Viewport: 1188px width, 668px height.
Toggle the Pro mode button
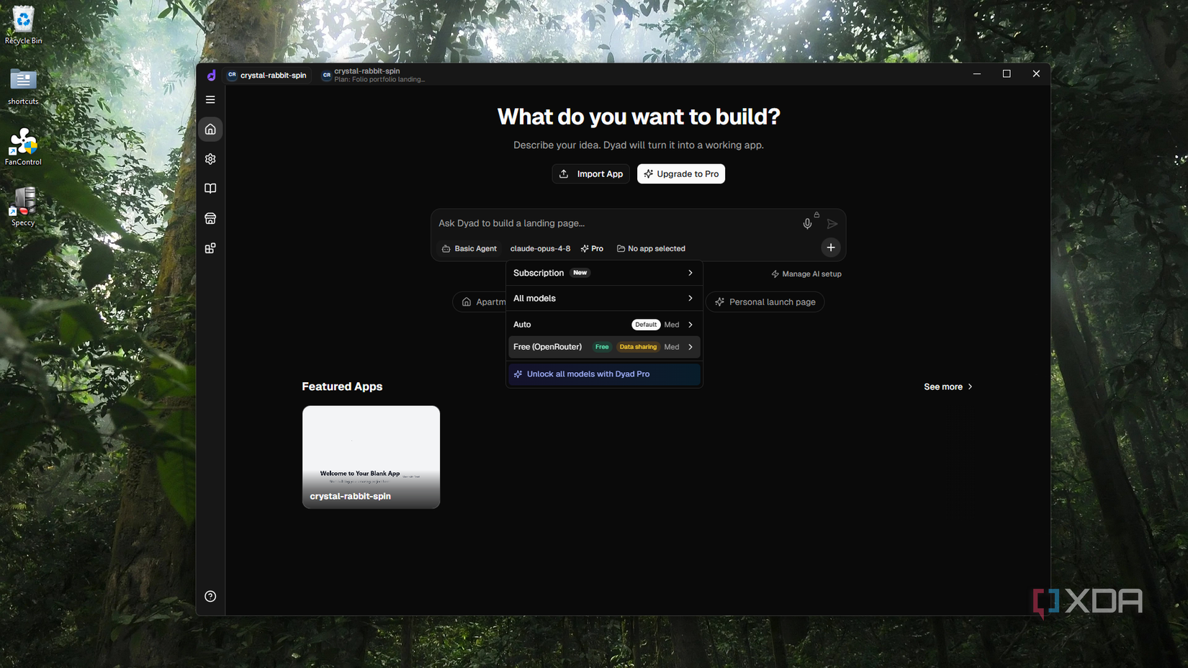[x=592, y=248]
